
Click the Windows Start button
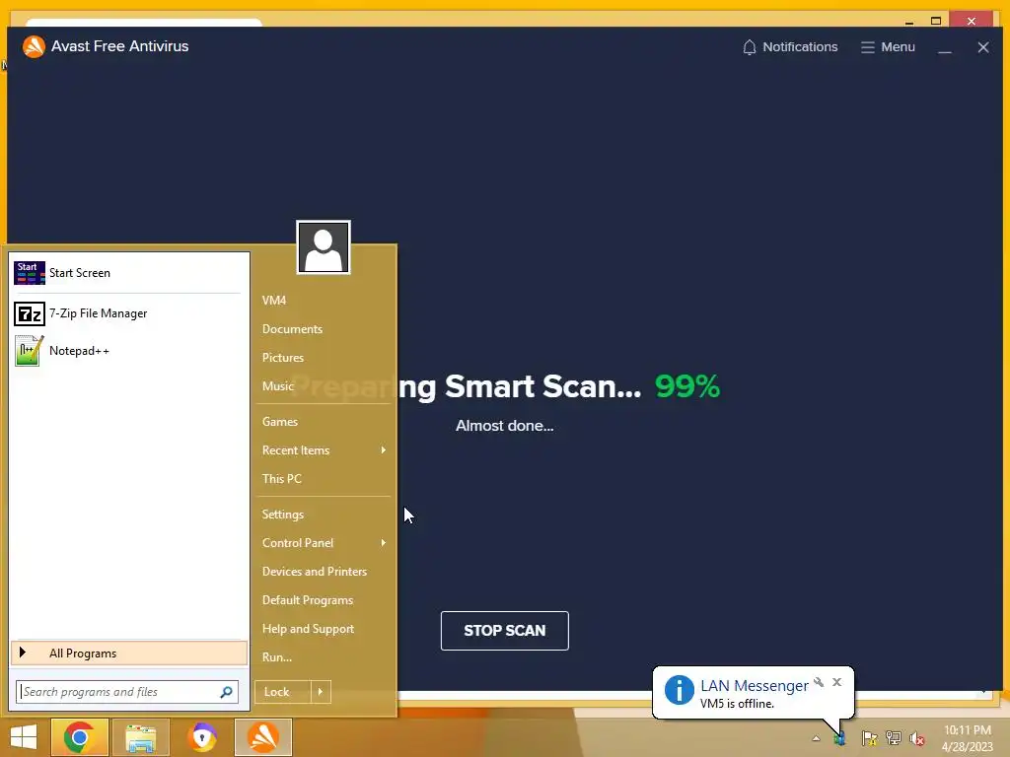25,737
